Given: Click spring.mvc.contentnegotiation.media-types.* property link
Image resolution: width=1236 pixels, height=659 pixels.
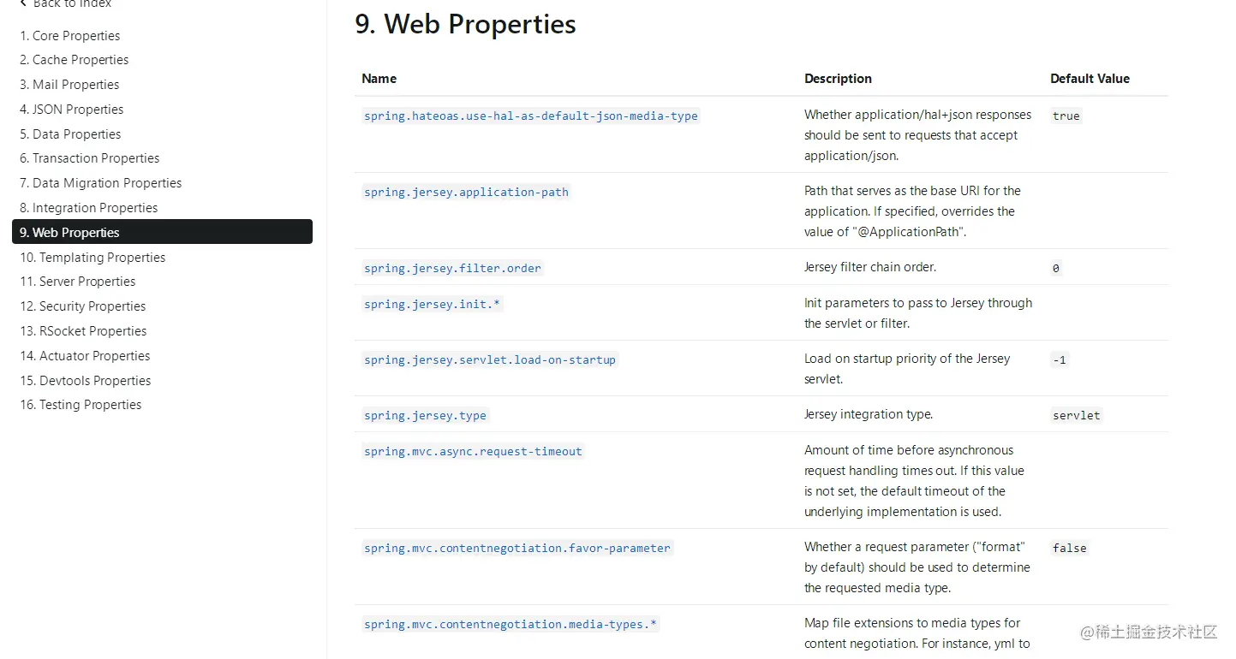Looking at the screenshot, I should pos(511,624).
